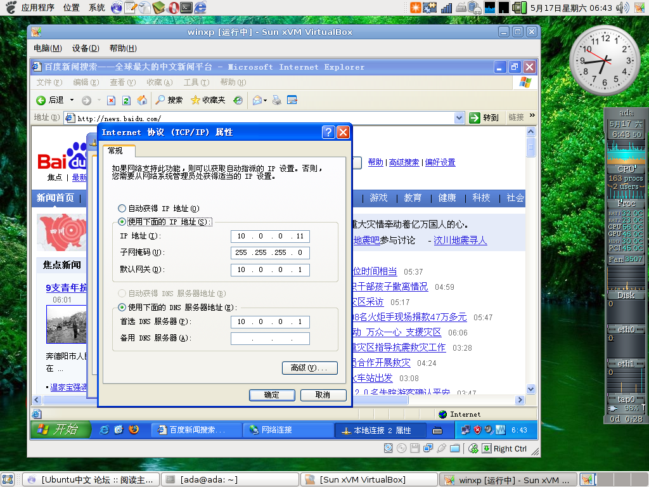Screen dimensions: 649x487
Task: Switch to 网络连接 in the XP taskbar
Action: click(x=288, y=430)
